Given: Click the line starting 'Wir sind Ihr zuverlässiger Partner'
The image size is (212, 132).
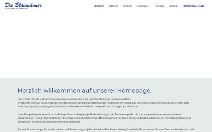Looking at the screenshot, I should (106, 129).
